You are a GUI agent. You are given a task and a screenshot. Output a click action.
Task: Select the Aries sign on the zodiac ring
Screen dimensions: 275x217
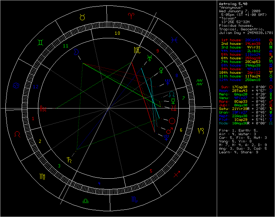coord(130,16)
